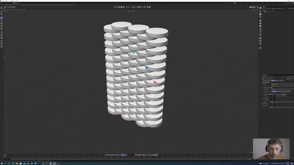Open the Orientation dropdown

coord(271,94)
